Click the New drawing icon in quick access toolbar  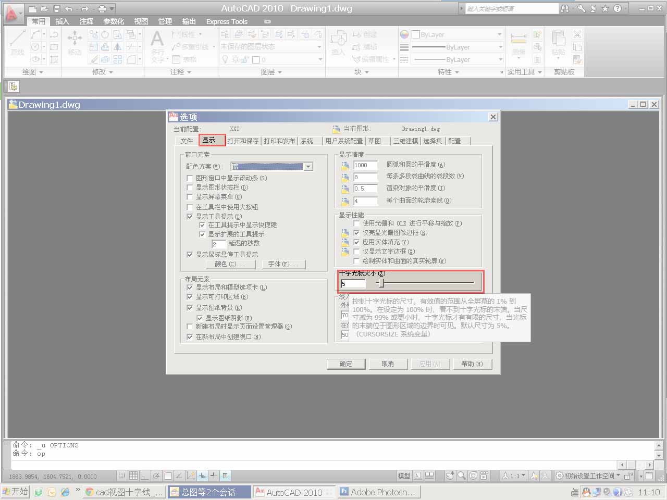[33, 9]
